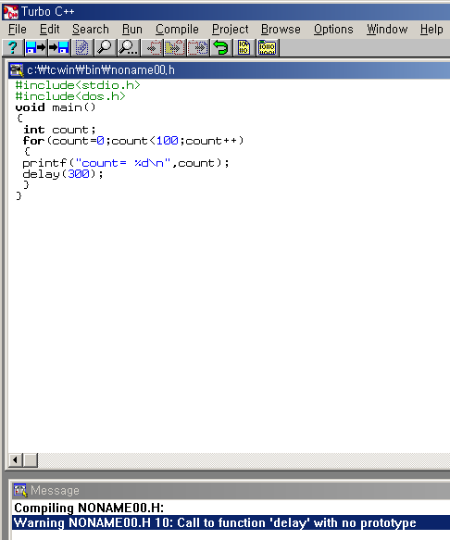Open the Compile menu
Screen dimensions: 450x540
click(177, 30)
